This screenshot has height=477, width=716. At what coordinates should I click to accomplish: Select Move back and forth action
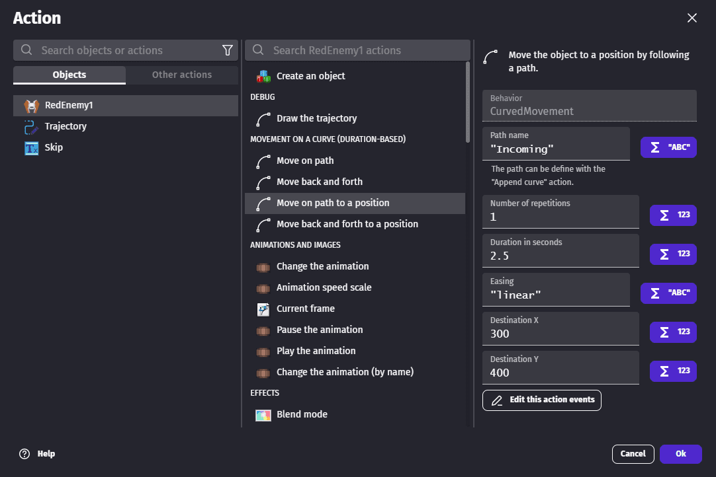(x=319, y=182)
